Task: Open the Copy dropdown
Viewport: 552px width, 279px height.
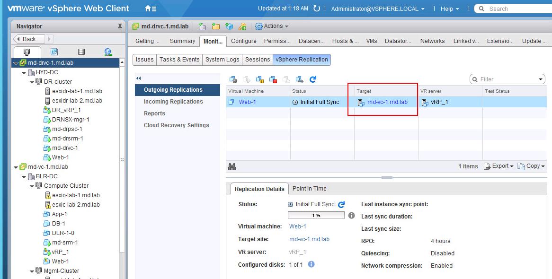Action: (x=531, y=166)
